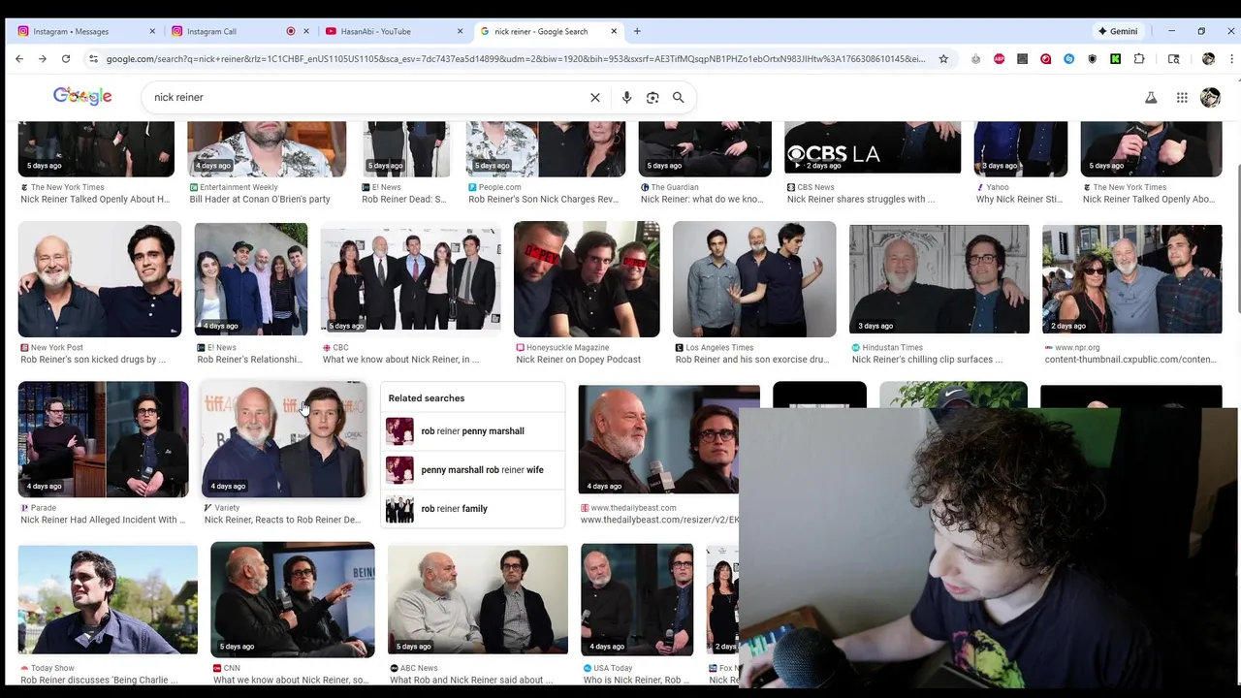Viewport: 1241px width, 698px height.
Task: Open the USA Today 'Who is Nick Reiner' image
Action: point(637,600)
